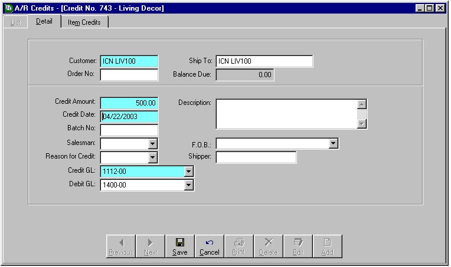This screenshot has height=267, width=451.
Task: Click the Save floppy disk button
Action: click(179, 246)
